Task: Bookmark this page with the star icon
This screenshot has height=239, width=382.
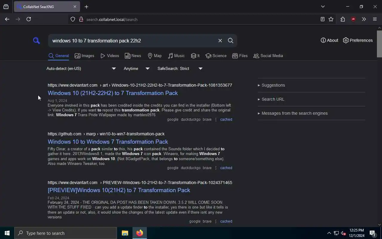Action: click(x=331, y=19)
